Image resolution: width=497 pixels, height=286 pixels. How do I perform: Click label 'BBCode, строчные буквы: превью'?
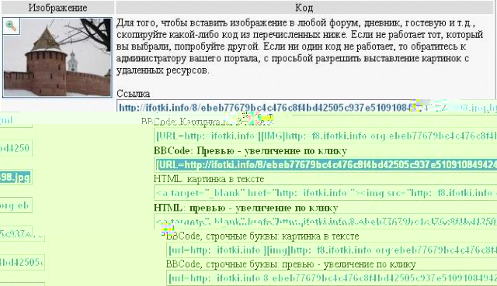(291, 264)
